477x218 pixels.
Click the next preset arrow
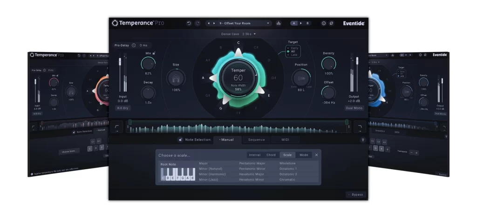coord(214,23)
